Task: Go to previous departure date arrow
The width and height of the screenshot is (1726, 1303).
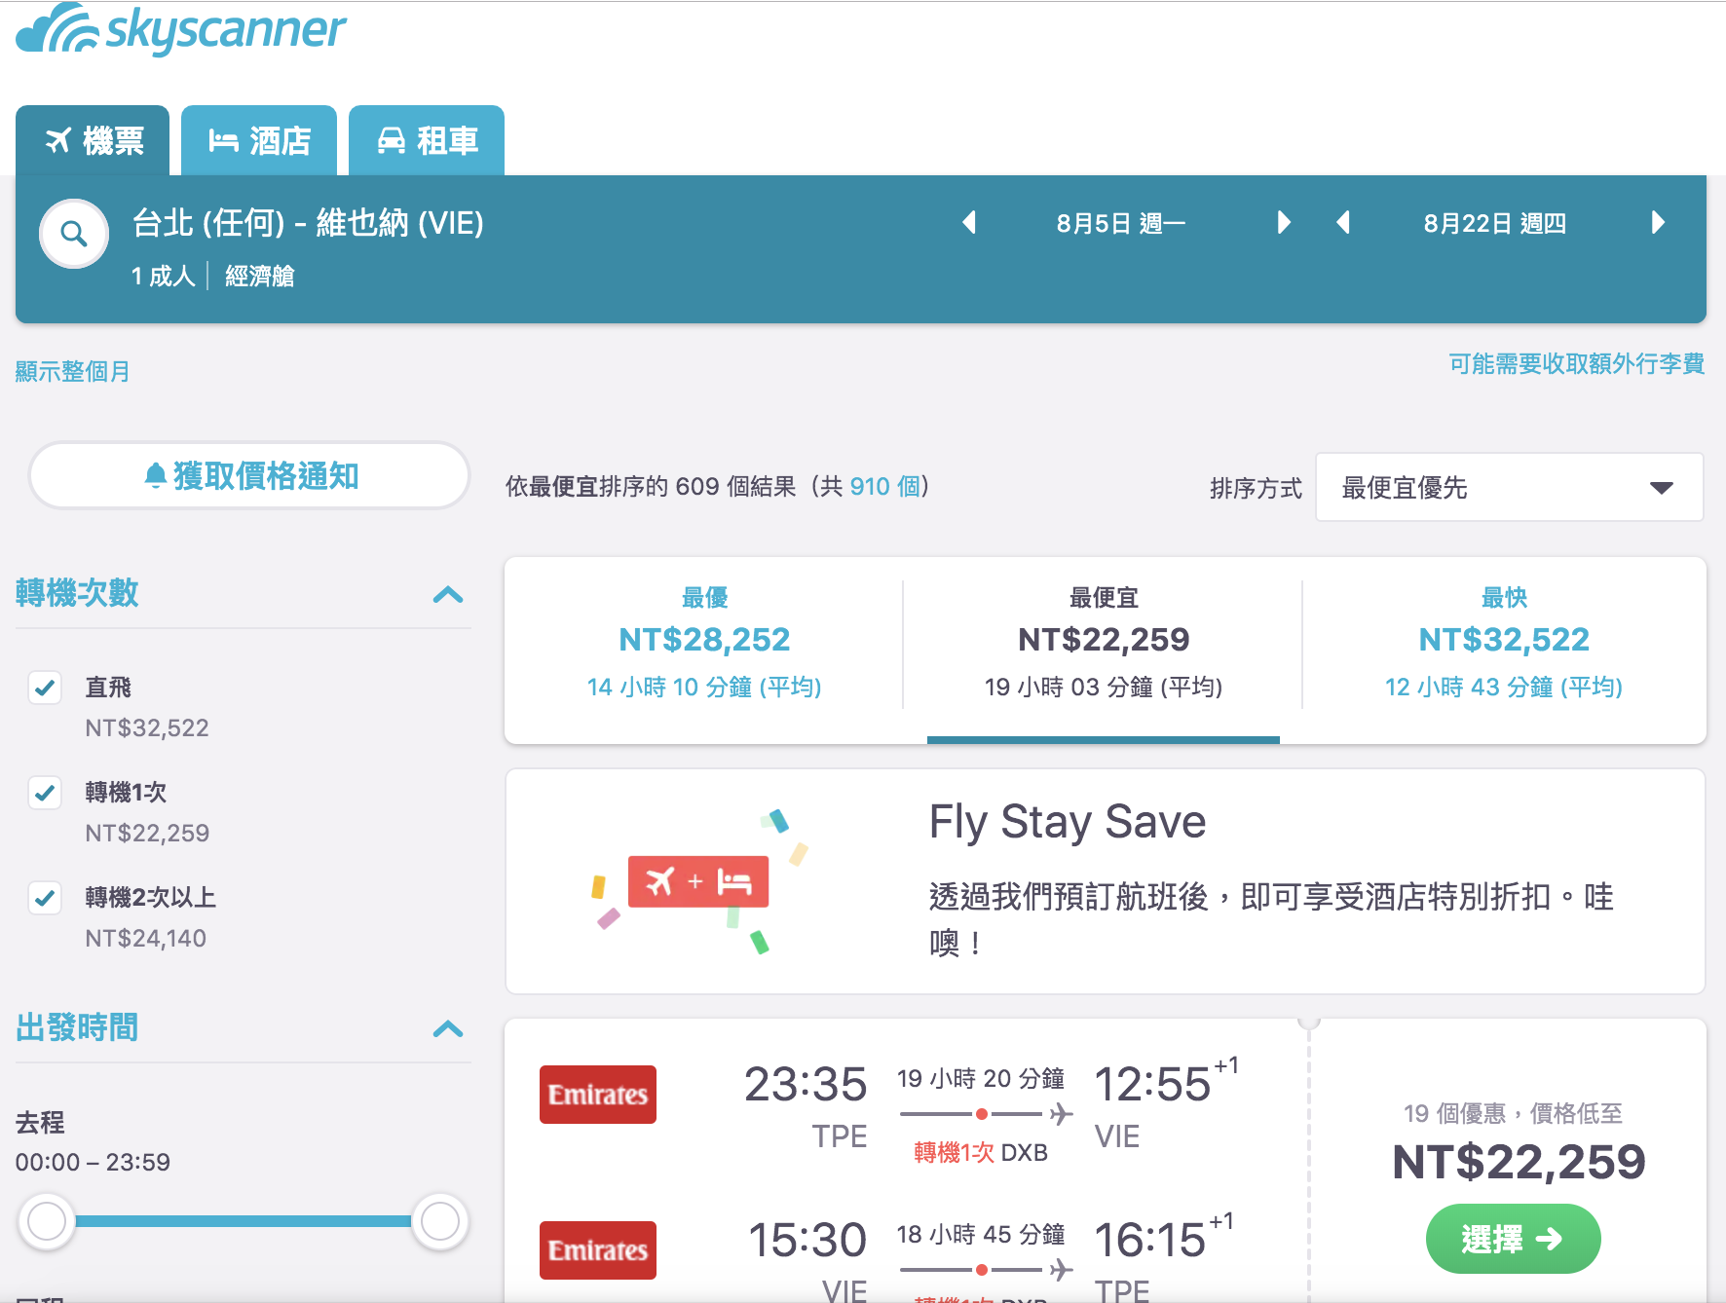Action: click(x=969, y=223)
